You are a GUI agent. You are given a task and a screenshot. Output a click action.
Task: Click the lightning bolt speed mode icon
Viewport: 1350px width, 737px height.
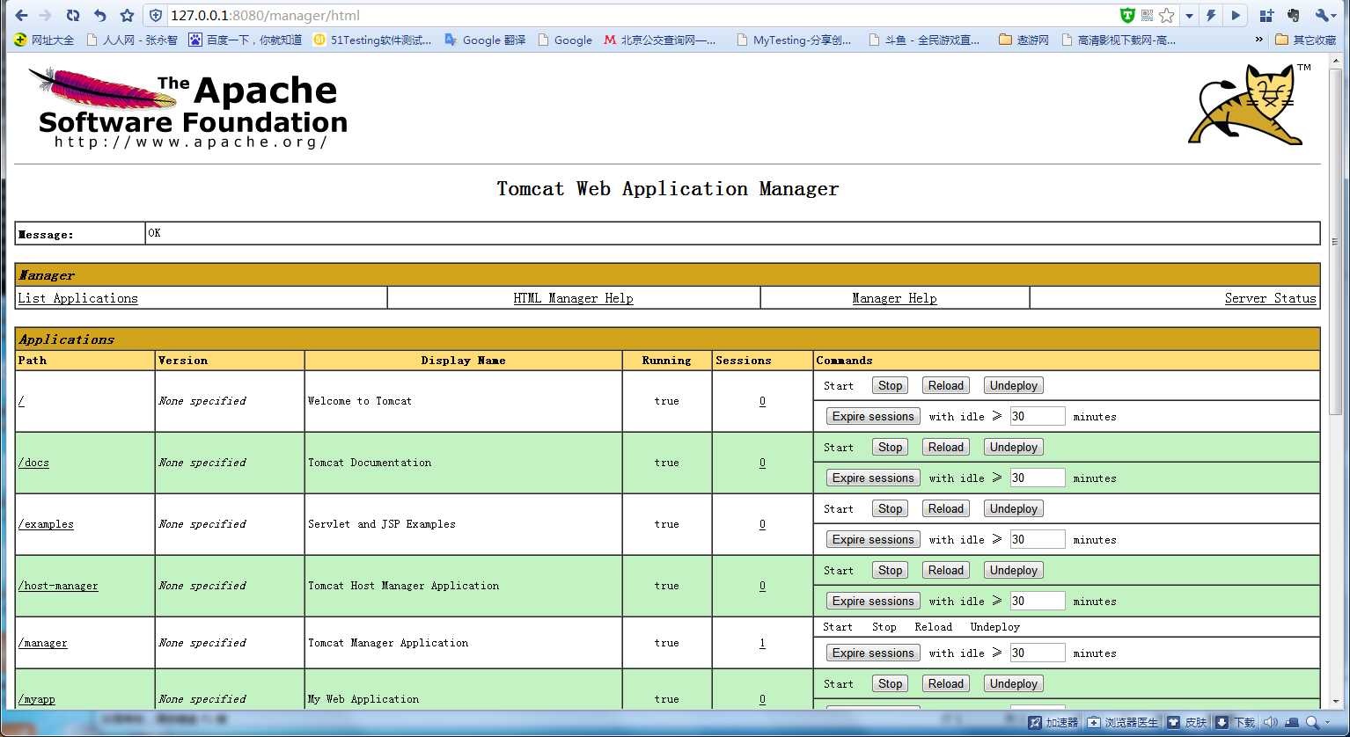[x=1212, y=15]
